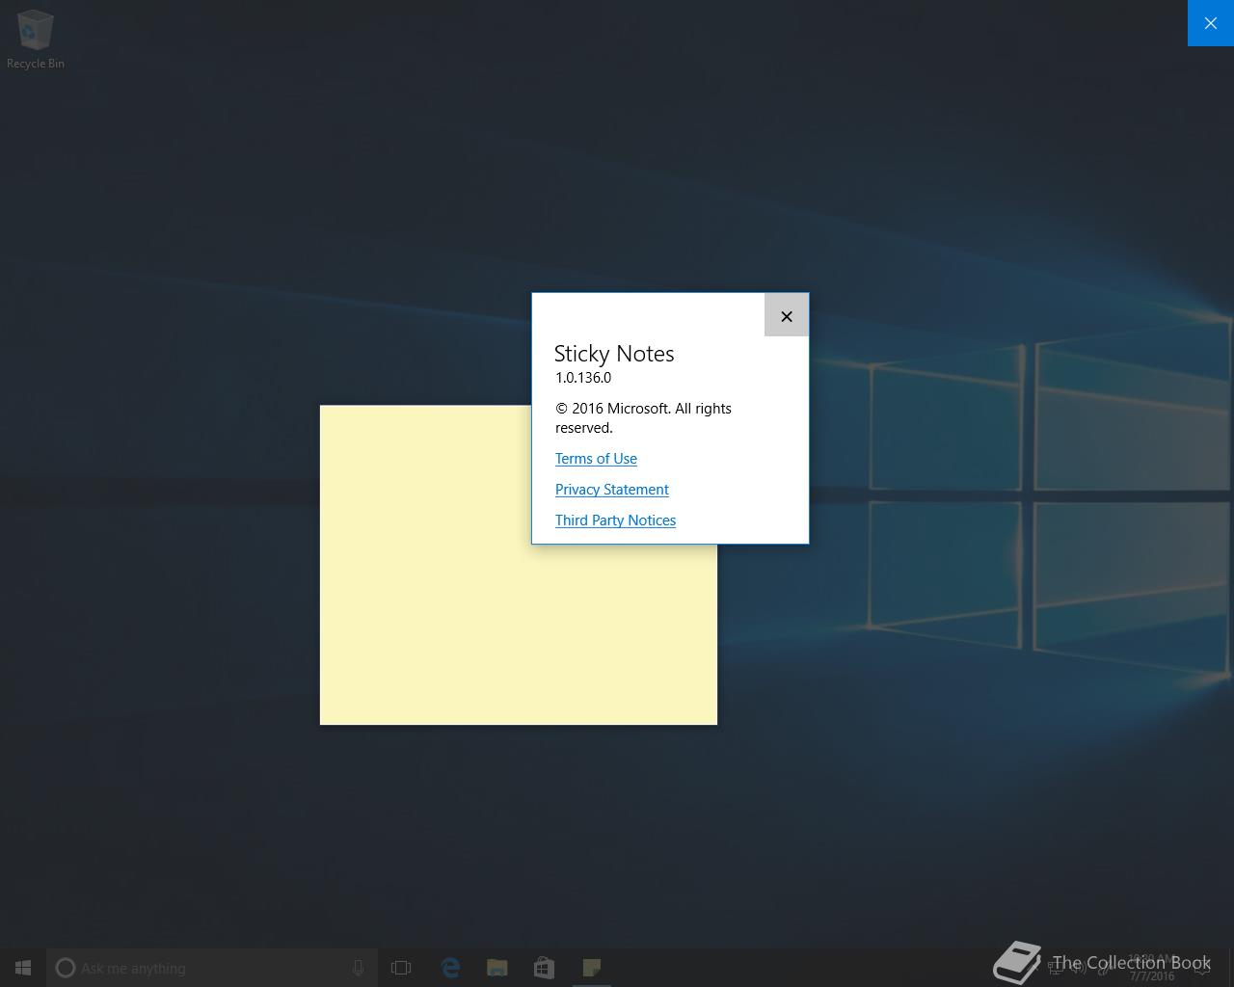This screenshot has width=1234, height=987.
Task: Select the Sticky Notes taskbar icon
Action: pyautogui.click(x=592, y=968)
